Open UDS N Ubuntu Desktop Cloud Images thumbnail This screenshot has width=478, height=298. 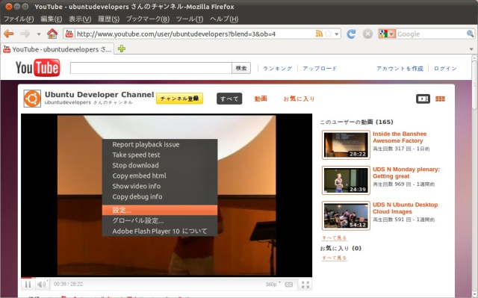pos(346,216)
